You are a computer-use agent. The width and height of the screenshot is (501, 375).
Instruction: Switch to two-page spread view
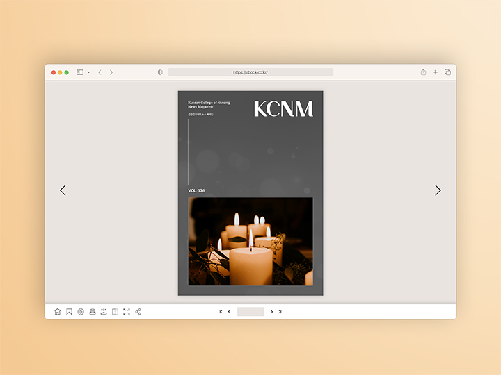tap(115, 312)
